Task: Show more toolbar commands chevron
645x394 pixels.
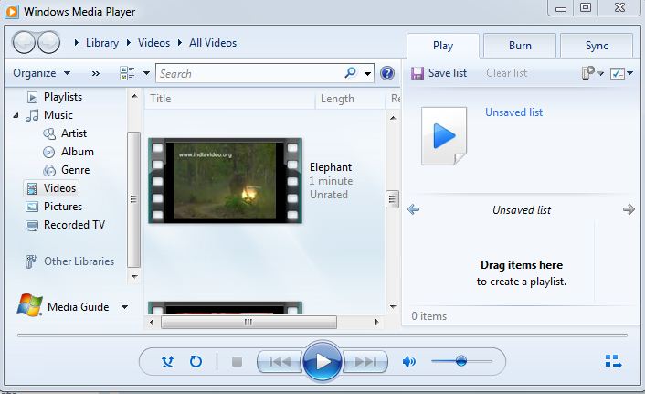Action: (x=95, y=74)
